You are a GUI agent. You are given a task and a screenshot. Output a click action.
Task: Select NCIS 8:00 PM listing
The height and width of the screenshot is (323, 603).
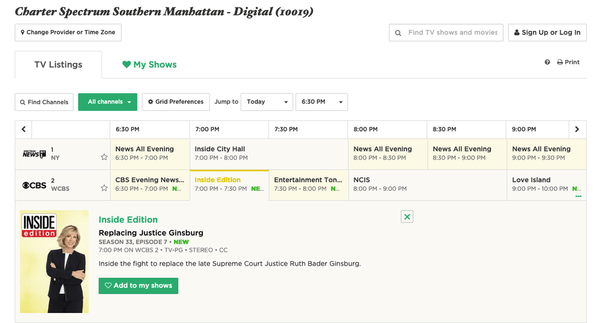pyautogui.click(x=427, y=185)
